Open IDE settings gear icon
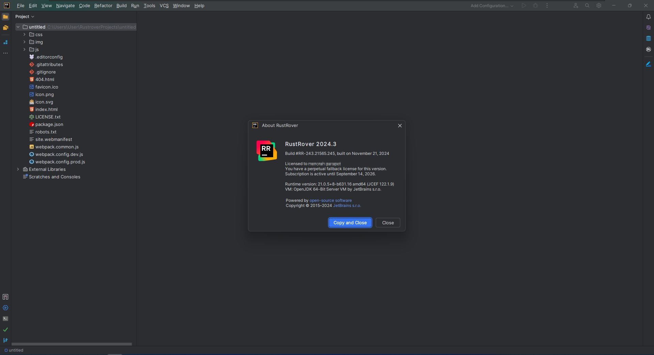Image resolution: width=654 pixels, height=355 pixels. pyautogui.click(x=599, y=5)
